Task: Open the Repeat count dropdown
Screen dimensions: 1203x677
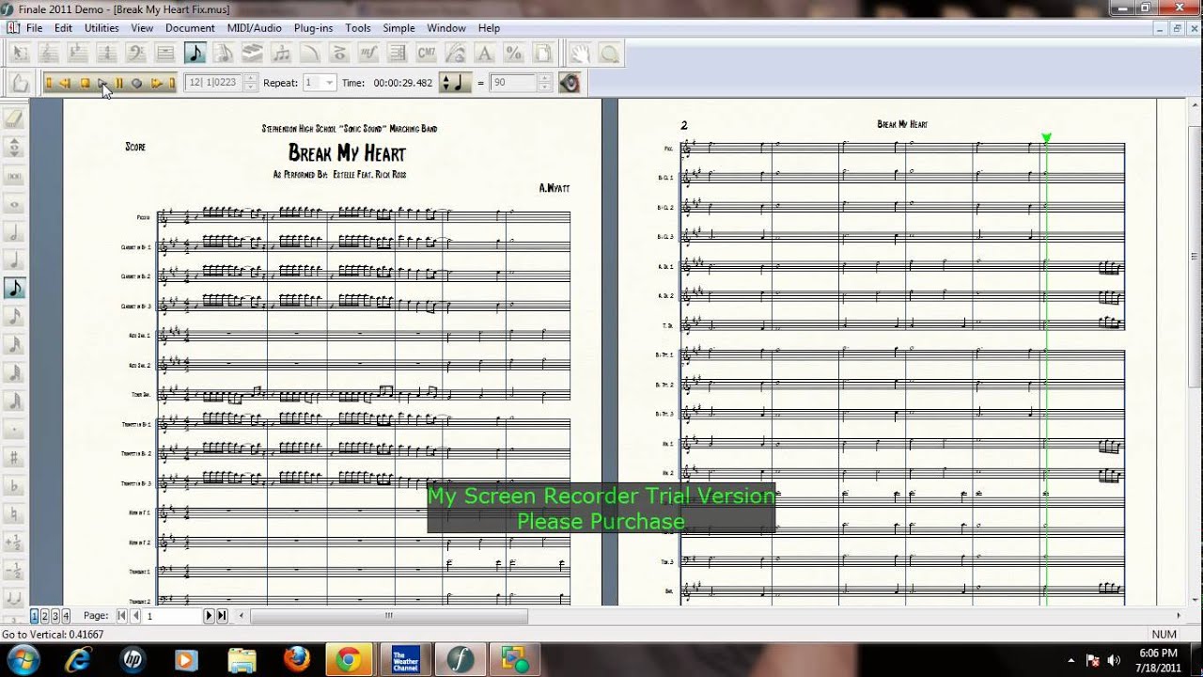Action: (329, 83)
